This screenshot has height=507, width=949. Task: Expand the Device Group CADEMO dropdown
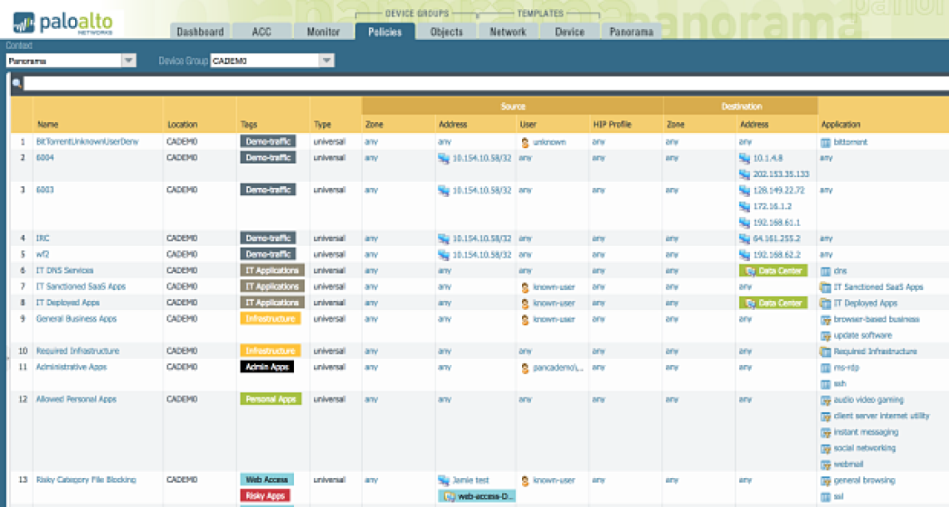326,61
